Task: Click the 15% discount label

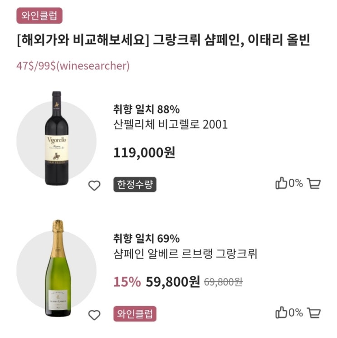Action: pyautogui.click(x=127, y=282)
